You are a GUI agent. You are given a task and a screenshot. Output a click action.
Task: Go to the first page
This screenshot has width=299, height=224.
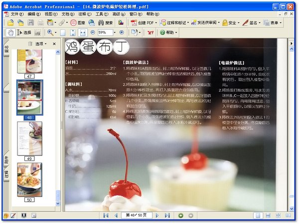coord(106,216)
